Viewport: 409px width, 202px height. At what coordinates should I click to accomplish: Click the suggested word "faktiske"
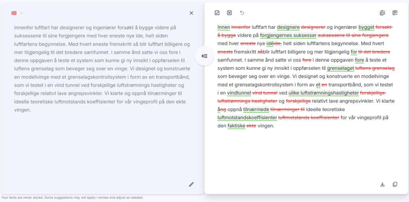click(x=236, y=126)
